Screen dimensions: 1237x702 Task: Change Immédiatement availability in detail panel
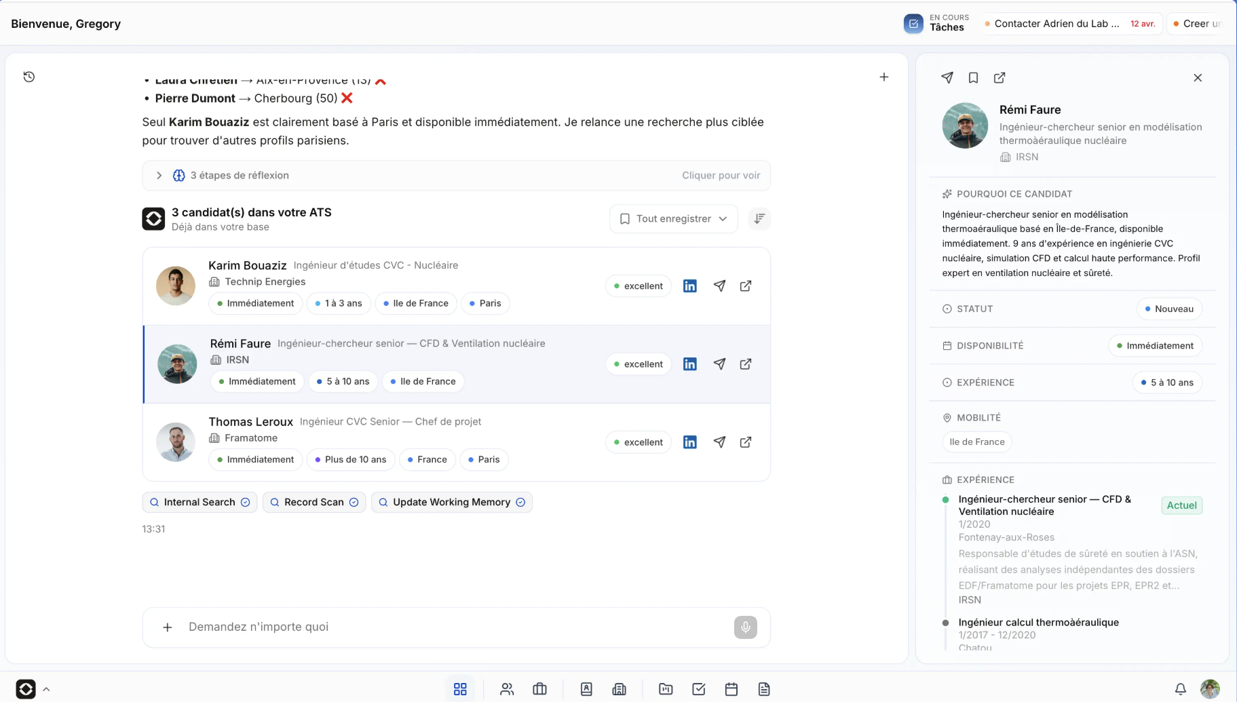tap(1155, 346)
